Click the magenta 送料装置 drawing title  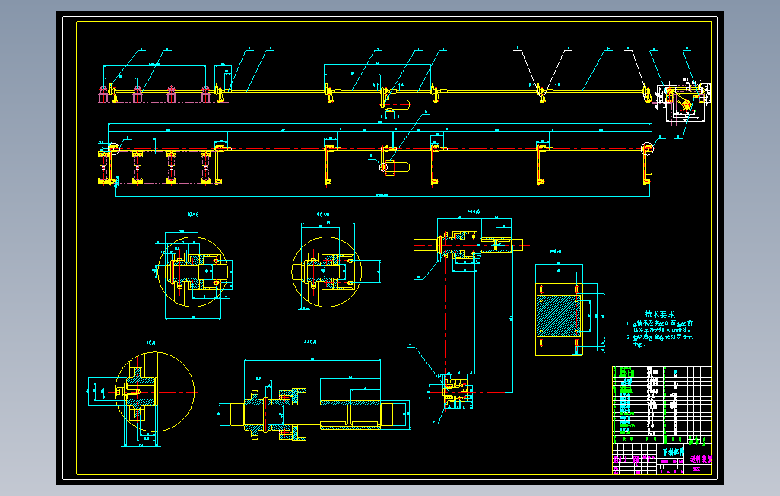pos(702,459)
